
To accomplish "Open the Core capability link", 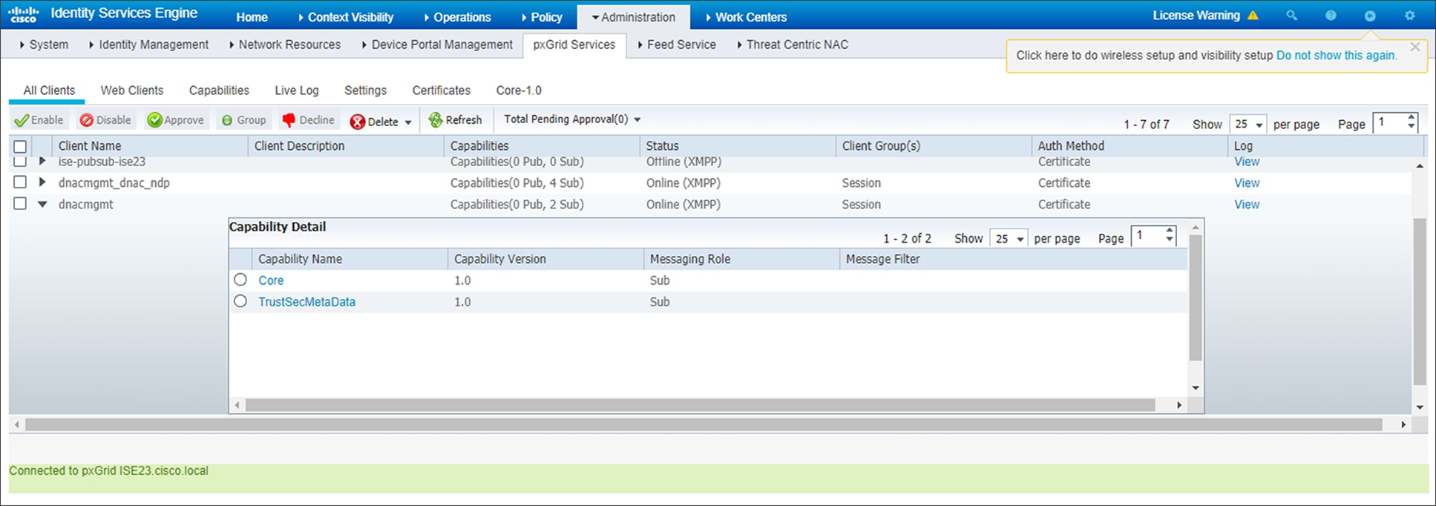I will 271,280.
